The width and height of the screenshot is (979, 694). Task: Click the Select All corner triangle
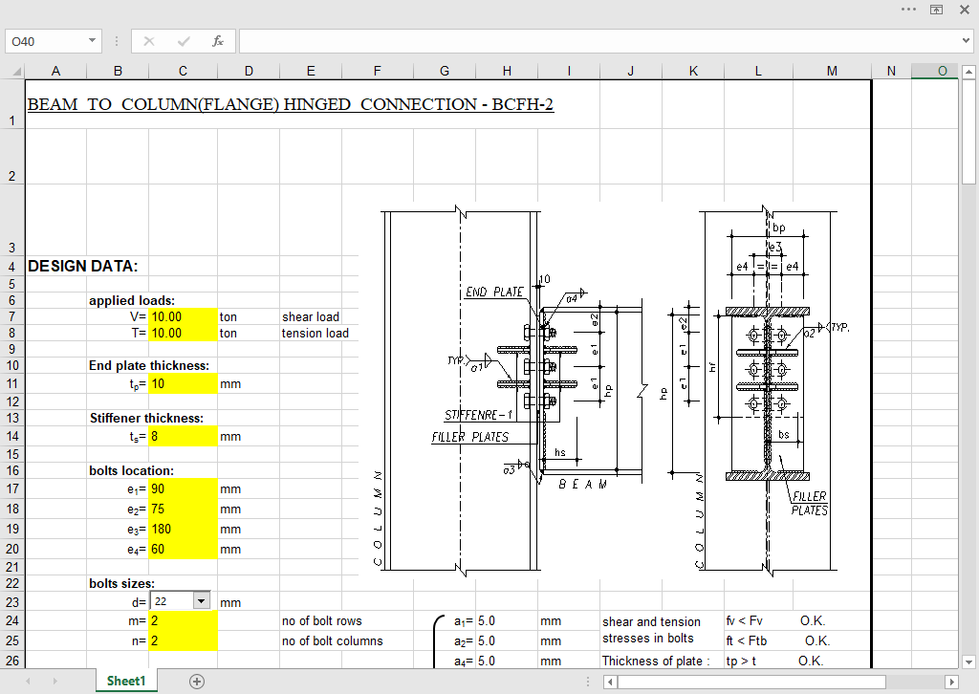click(x=16, y=71)
